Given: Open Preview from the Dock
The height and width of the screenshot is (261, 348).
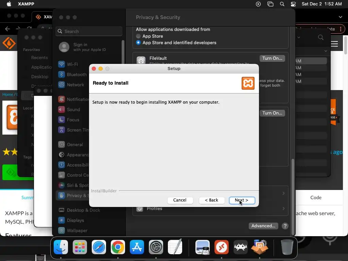Looking at the screenshot, I should tap(203, 247).
